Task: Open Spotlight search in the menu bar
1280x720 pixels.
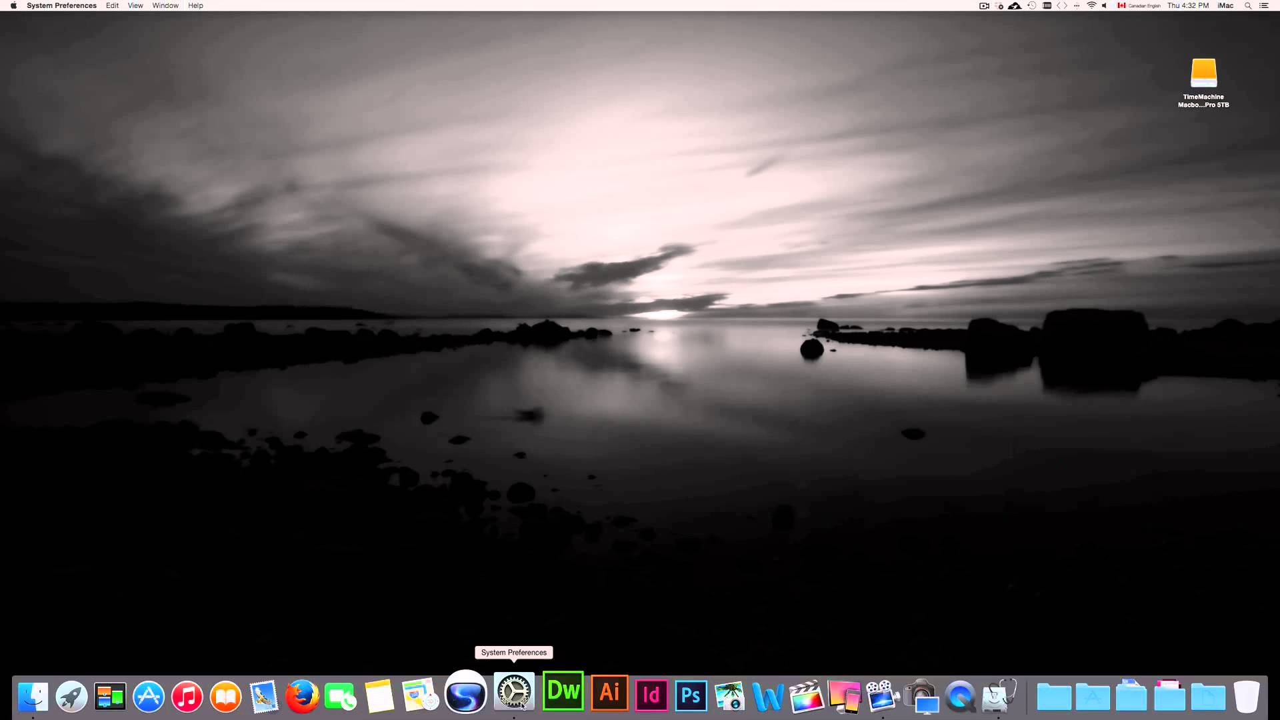Action: click(x=1248, y=5)
